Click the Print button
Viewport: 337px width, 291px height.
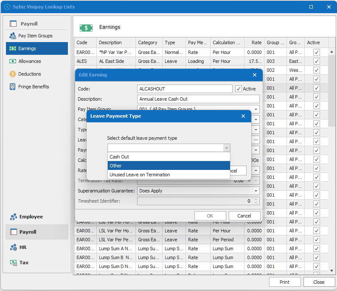pos(284,282)
